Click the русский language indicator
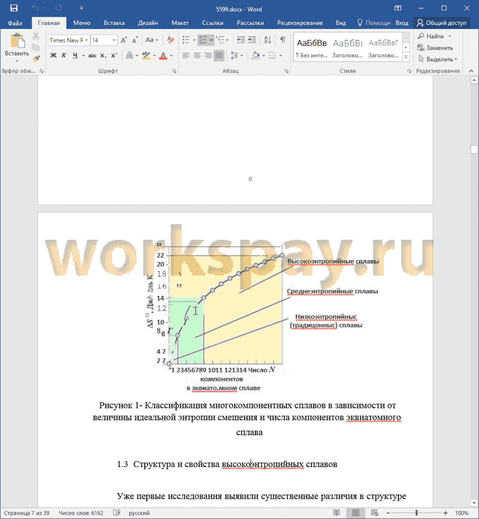Viewport: 479px width, 519px height. (x=139, y=513)
